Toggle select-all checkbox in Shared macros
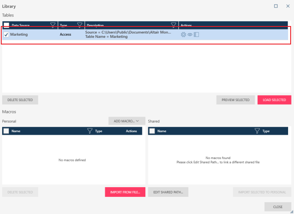The image size is (294, 214). (152, 131)
